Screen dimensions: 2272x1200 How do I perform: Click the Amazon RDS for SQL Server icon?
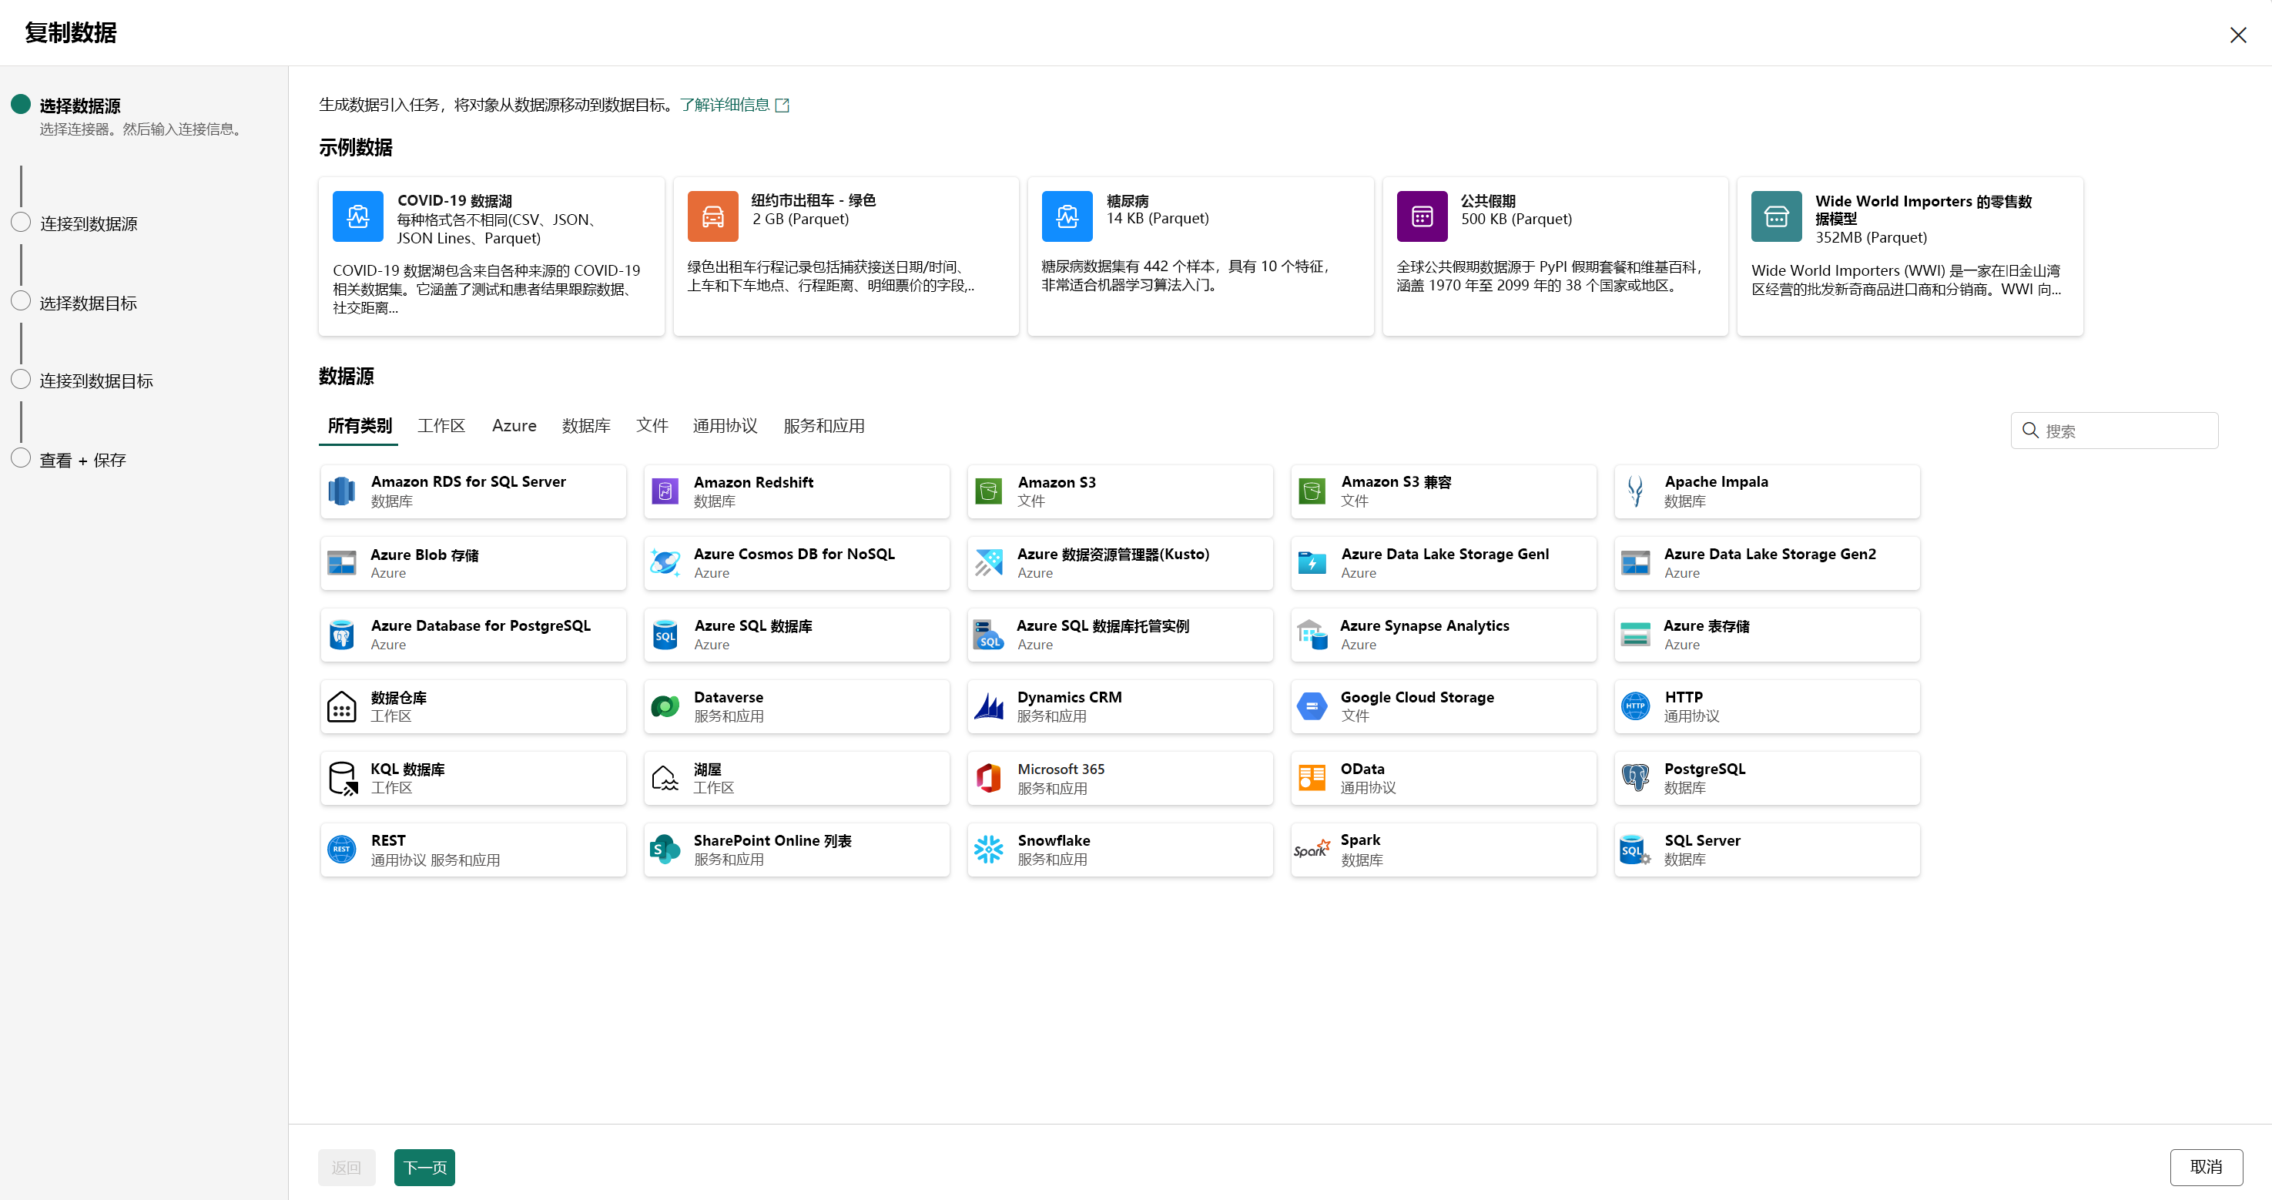(x=341, y=491)
